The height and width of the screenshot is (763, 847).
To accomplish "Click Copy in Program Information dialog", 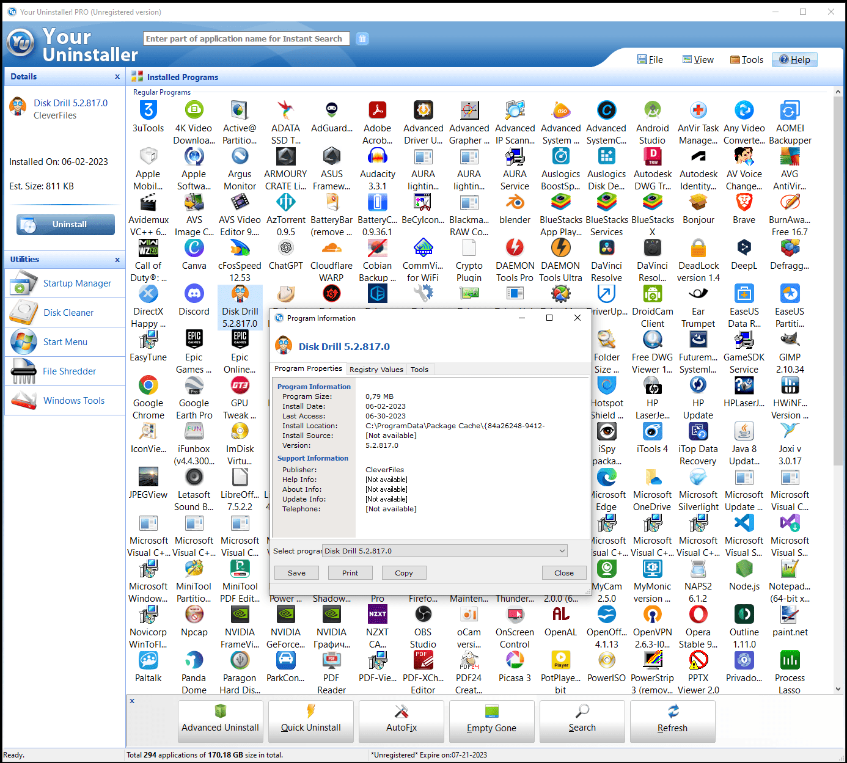I will tap(404, 573).
